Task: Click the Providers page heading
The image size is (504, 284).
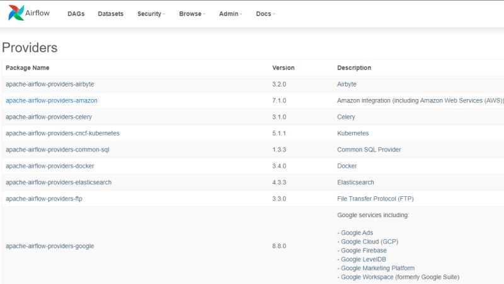Action: coord(30,48)
